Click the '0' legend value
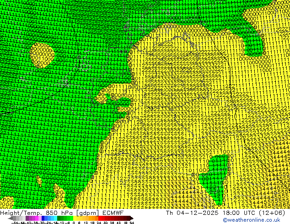This screenshot has height=224, width=290. coord(74,223)
